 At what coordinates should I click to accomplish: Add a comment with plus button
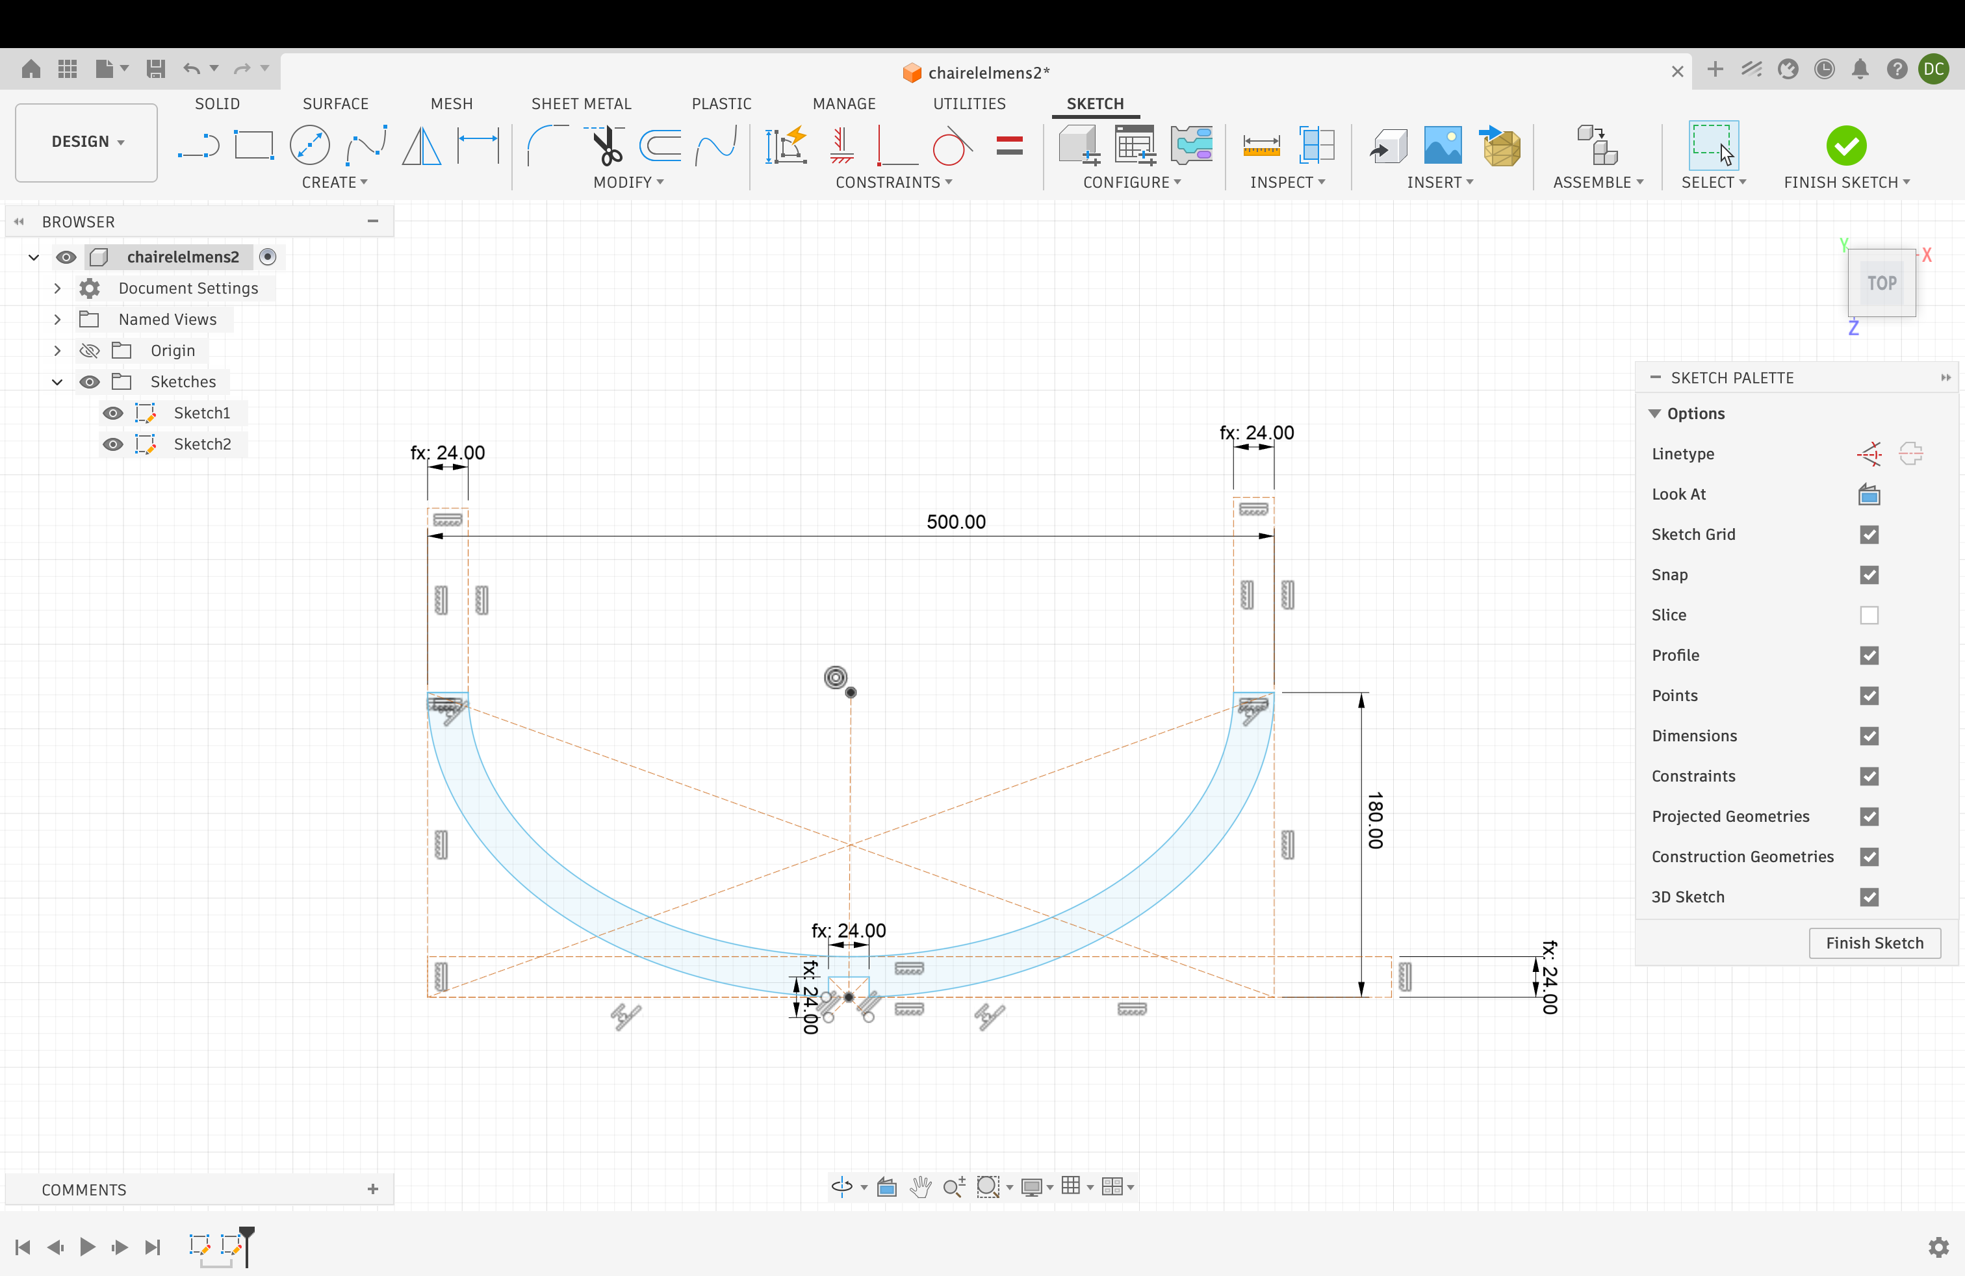tap(372, 1190)
